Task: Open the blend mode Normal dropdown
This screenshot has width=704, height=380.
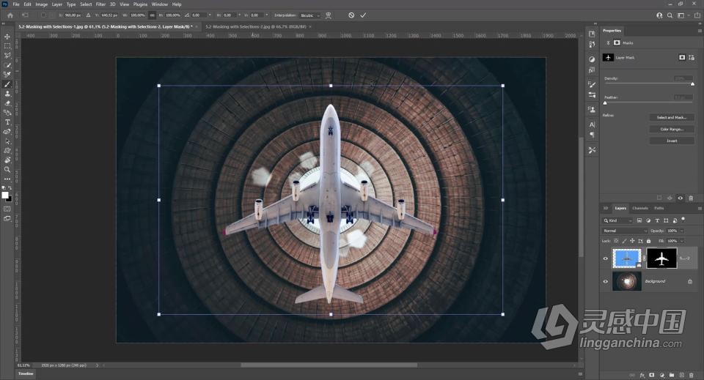Action: [625, 231]
